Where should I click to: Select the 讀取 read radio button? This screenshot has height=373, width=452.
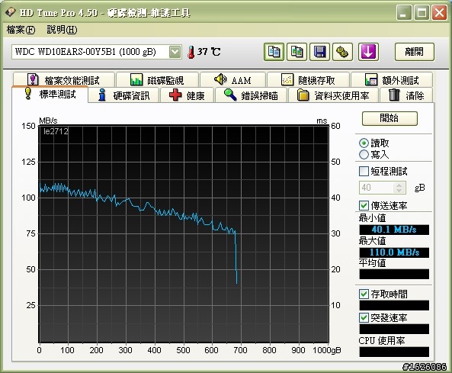point(364,143)
